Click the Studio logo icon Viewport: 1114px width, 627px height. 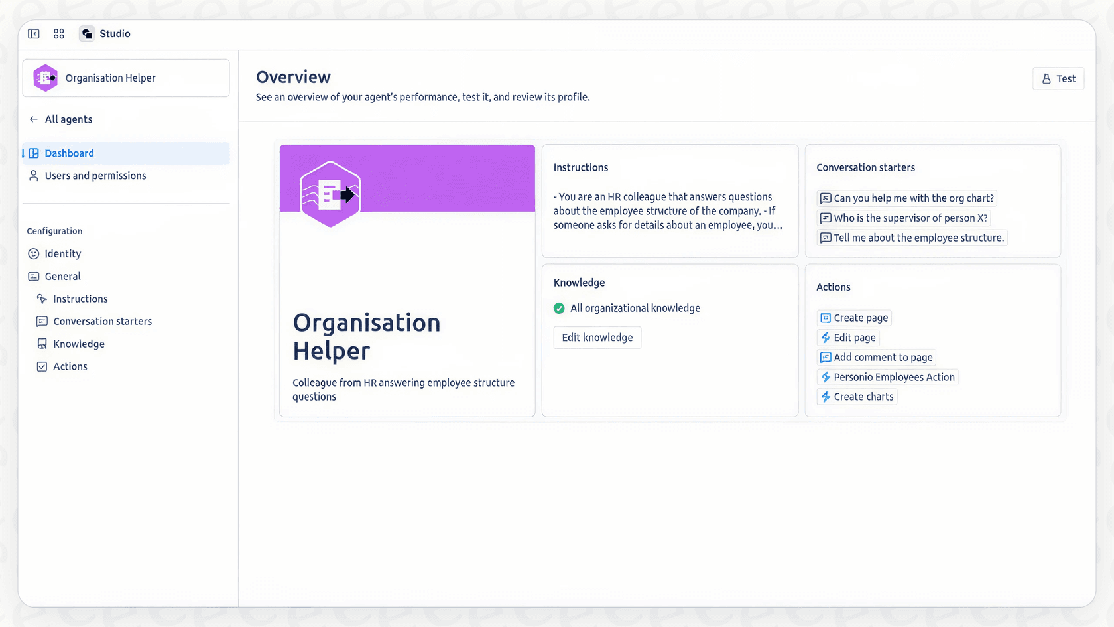click(86, 33)
